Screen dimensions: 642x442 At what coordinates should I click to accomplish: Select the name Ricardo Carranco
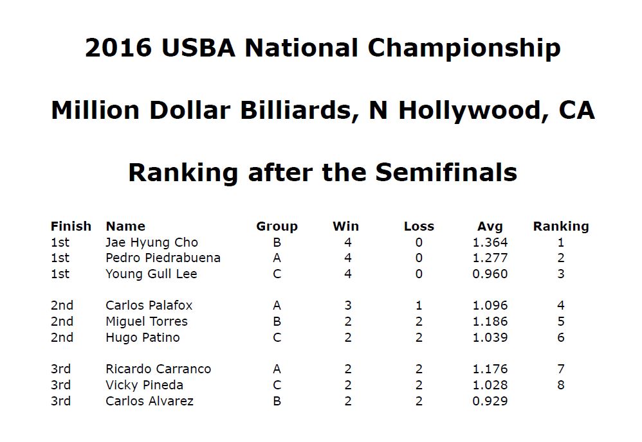pos(158,369)
